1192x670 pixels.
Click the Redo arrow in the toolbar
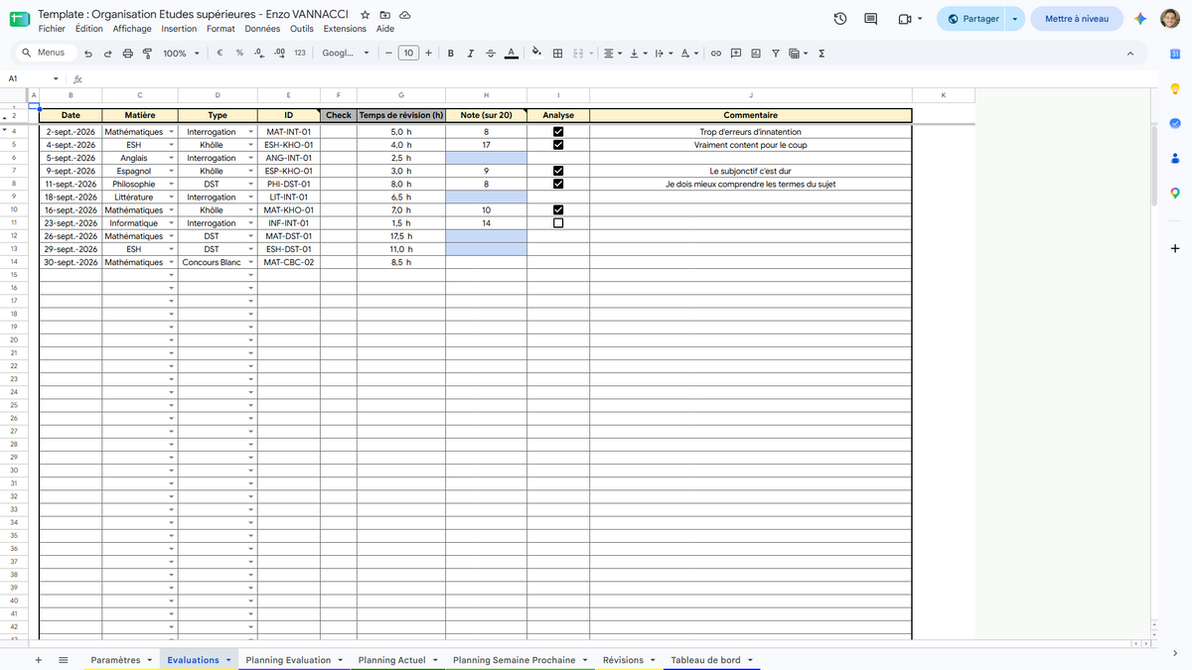[107, 54]
